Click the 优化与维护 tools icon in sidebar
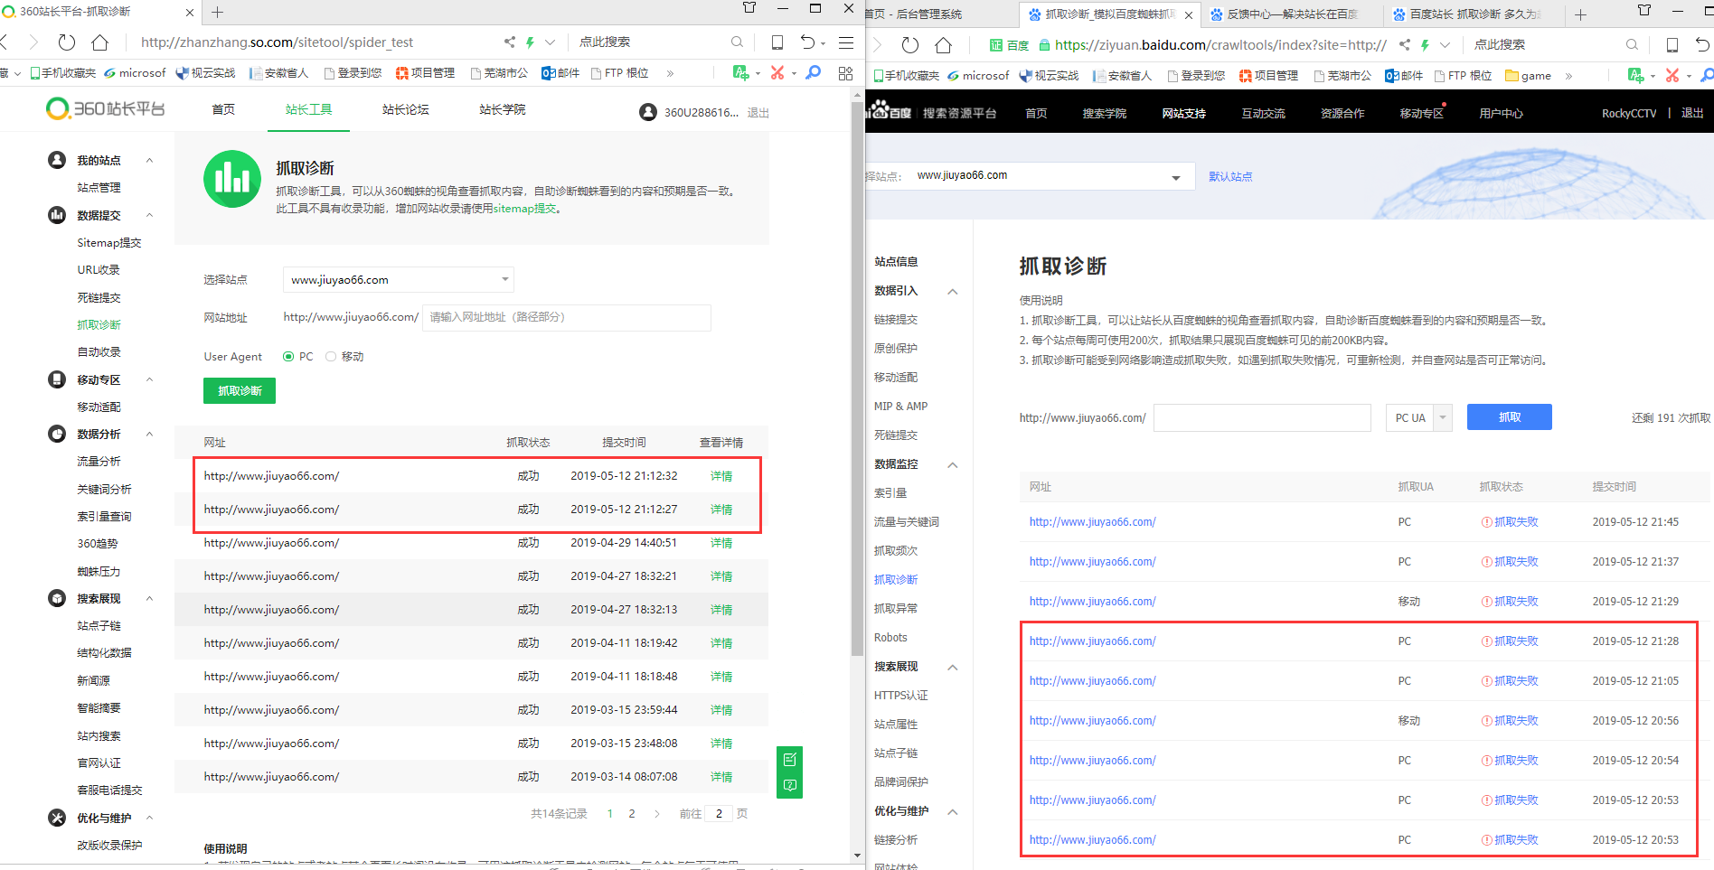1714x870 pixels. coord(57,818)
